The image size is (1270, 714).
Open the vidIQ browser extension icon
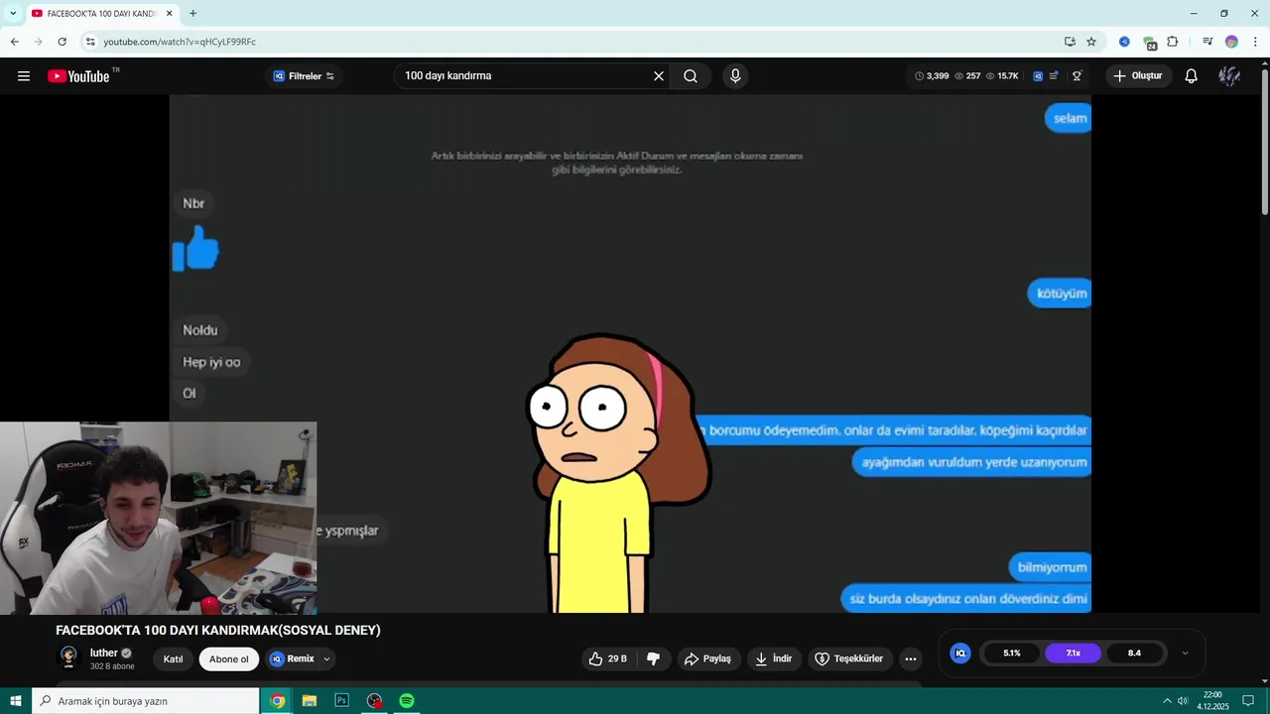point(1124,42)
